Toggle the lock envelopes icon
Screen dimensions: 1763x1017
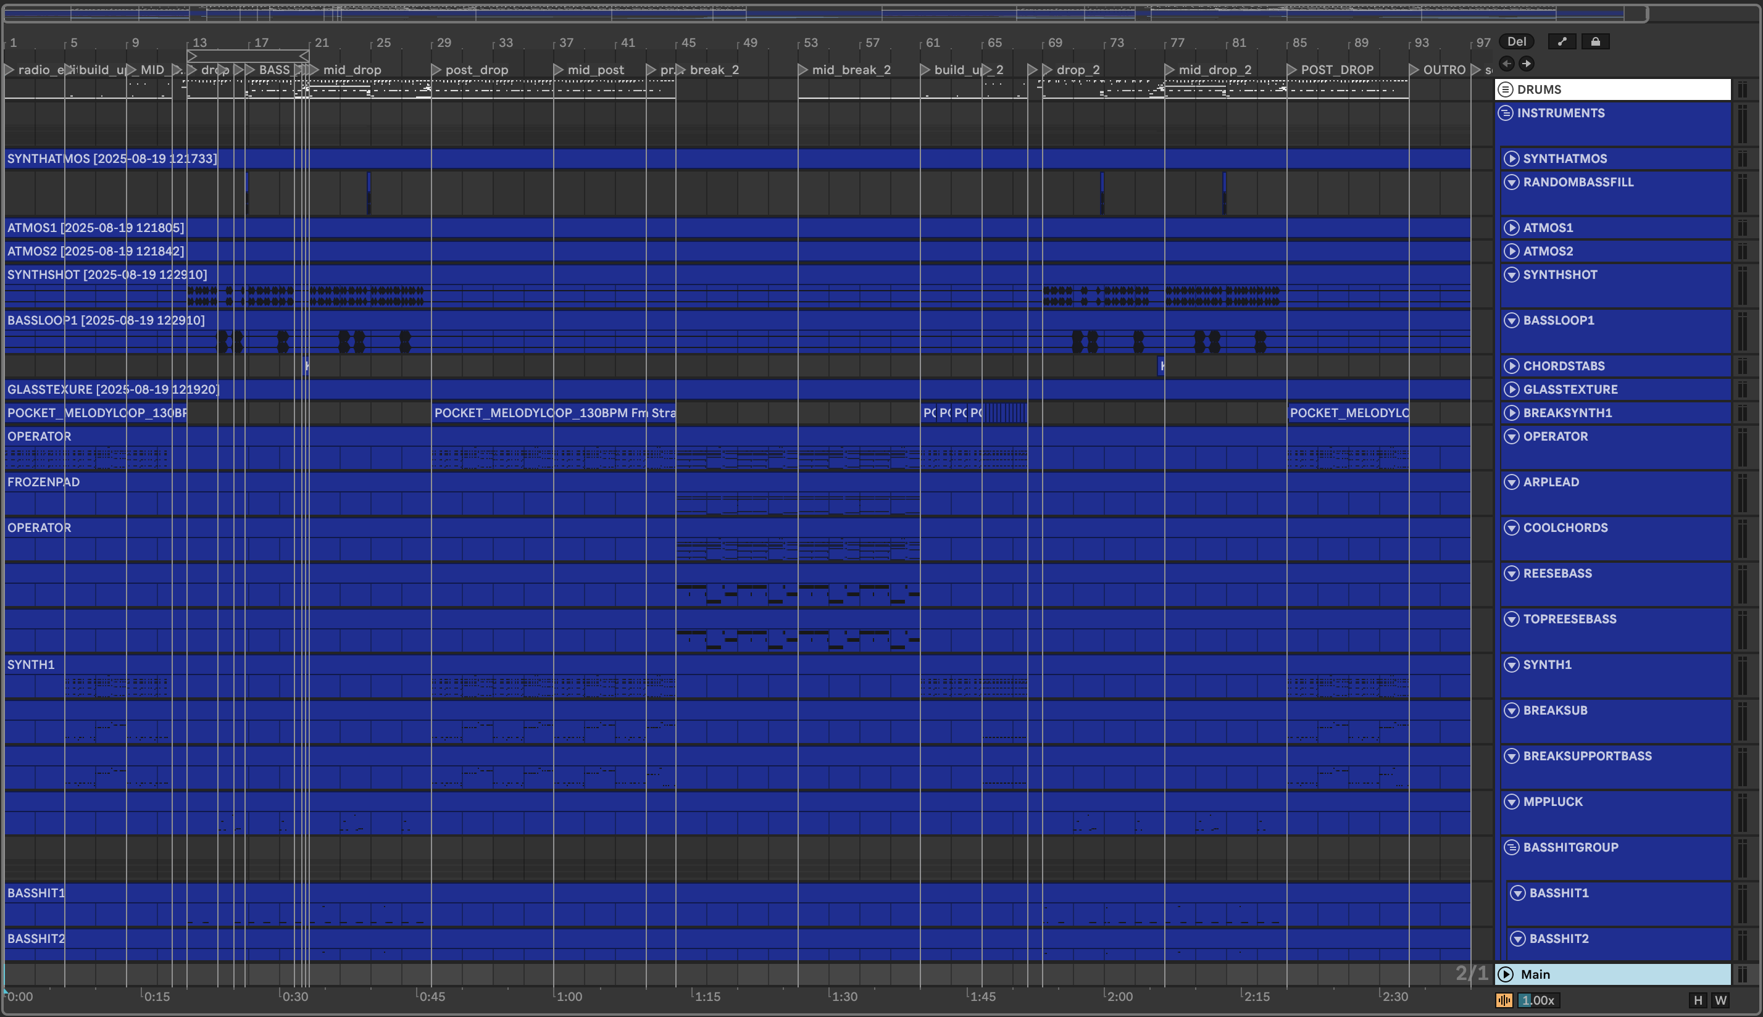click(1595, 42)
